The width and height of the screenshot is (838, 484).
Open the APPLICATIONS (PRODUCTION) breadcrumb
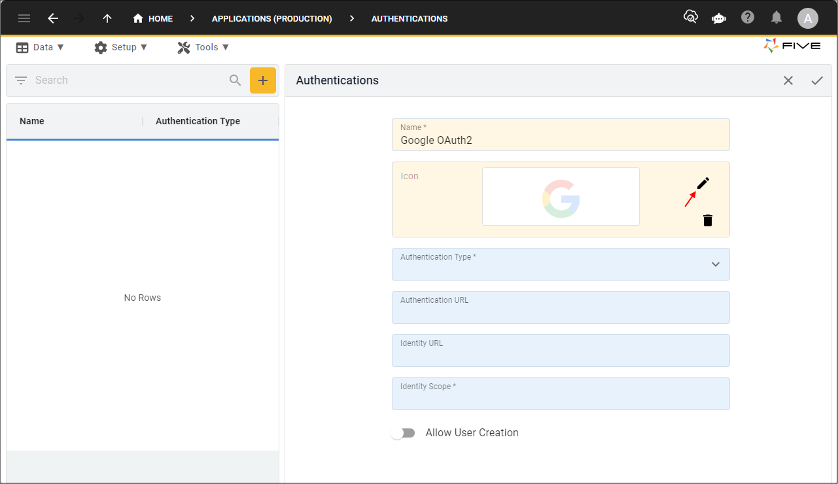(x=271, y=18)
